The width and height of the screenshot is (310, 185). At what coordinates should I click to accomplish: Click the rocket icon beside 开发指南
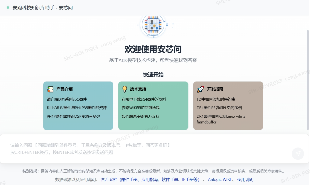(200, 89)
